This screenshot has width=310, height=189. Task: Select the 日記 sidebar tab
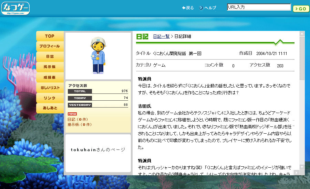(x=50, y=56)
